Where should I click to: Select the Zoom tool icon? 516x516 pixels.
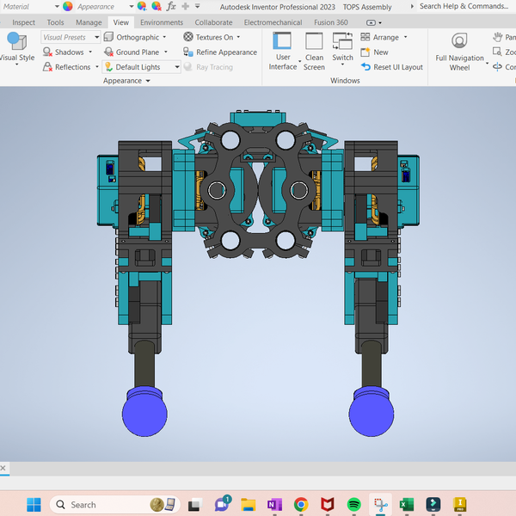point(497,52)
